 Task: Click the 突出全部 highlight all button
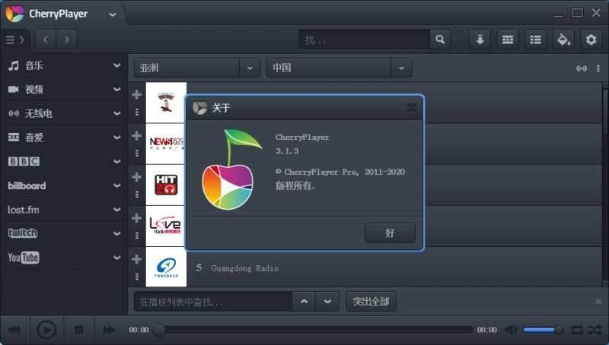pos(371,302)
